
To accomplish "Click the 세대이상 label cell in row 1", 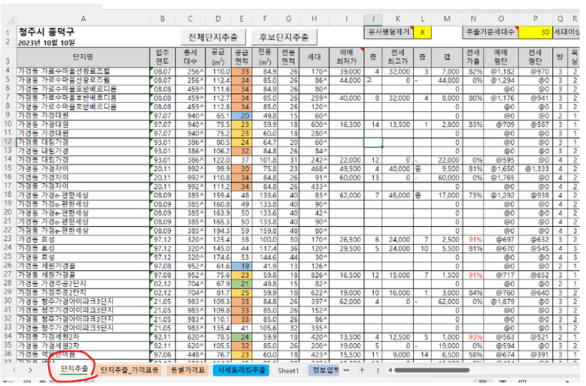I will [566, 32].
